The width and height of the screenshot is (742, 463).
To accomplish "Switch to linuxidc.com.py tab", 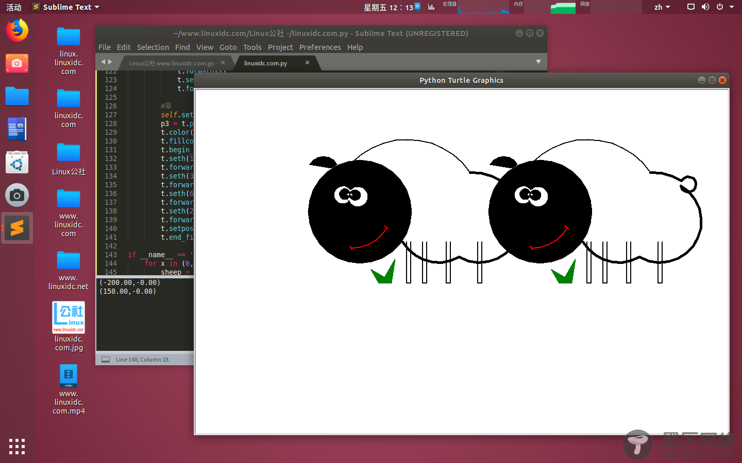I will pos(265,63).
